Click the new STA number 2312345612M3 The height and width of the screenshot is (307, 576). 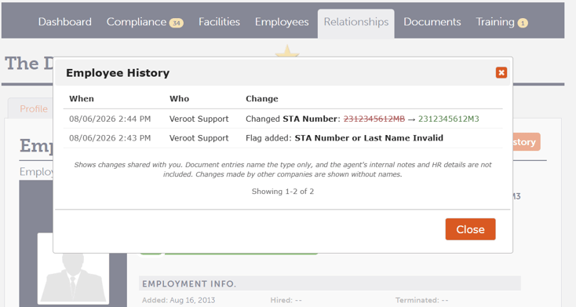[449, 119]
